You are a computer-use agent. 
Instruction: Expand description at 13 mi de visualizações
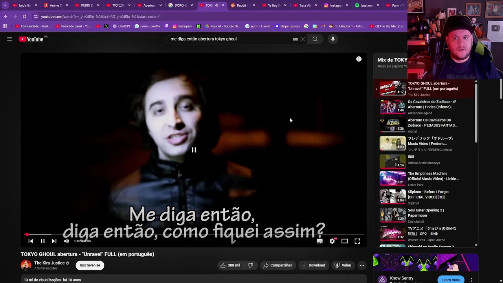click(52, 280)
